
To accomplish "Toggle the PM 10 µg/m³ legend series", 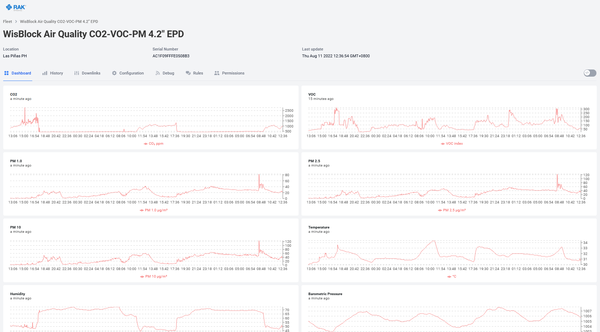I will (x=153, y=276).
